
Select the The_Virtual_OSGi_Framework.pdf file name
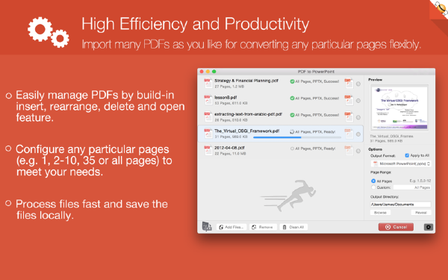(x=247, y=131)
